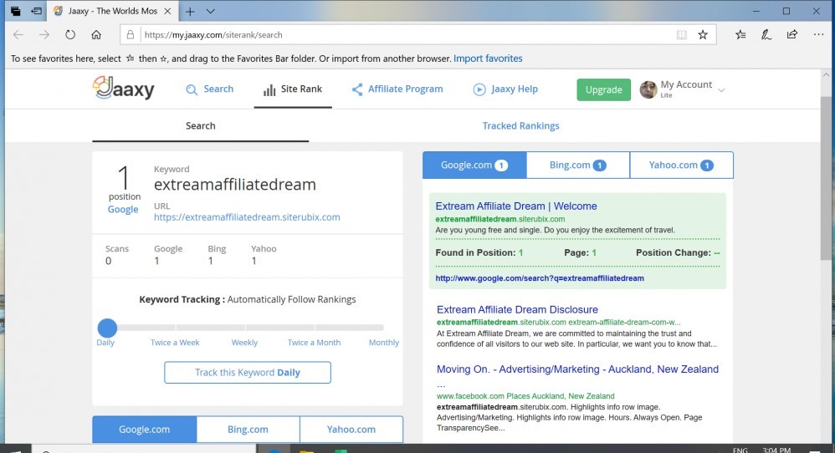Click Track this Keyword Daily button
This screenshot has height=453, width=835.
tap(248, 372)
